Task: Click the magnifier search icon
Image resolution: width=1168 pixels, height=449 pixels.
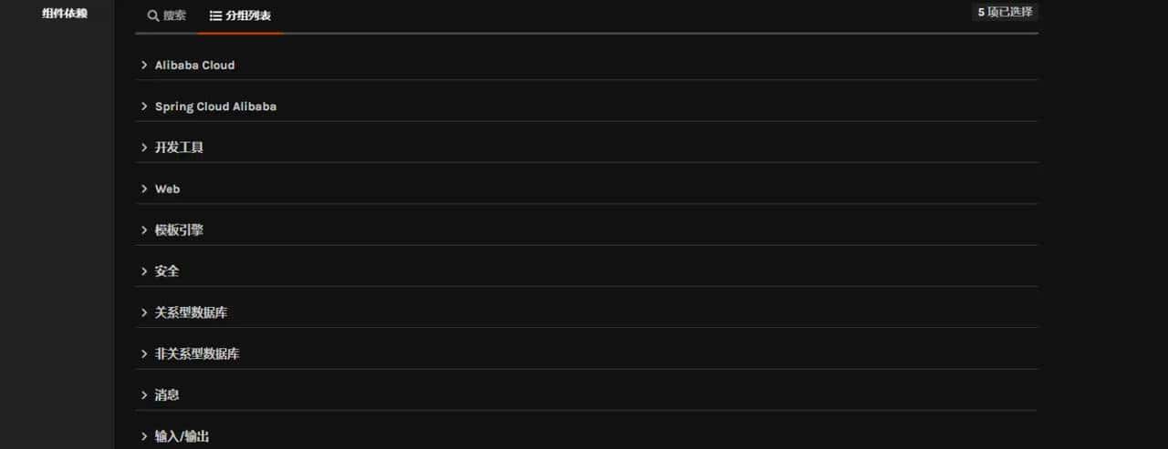Action: 153,15
